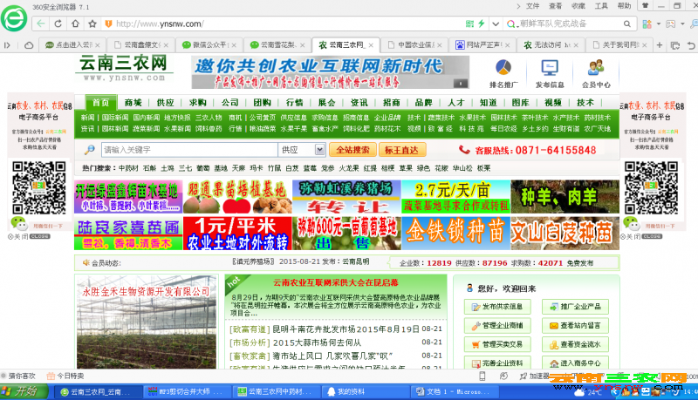
Task: Click the 请输入关键字 search field
Action: click(189, 150)
